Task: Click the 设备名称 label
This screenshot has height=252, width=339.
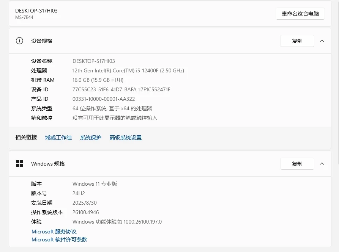Action: (42, 61)
